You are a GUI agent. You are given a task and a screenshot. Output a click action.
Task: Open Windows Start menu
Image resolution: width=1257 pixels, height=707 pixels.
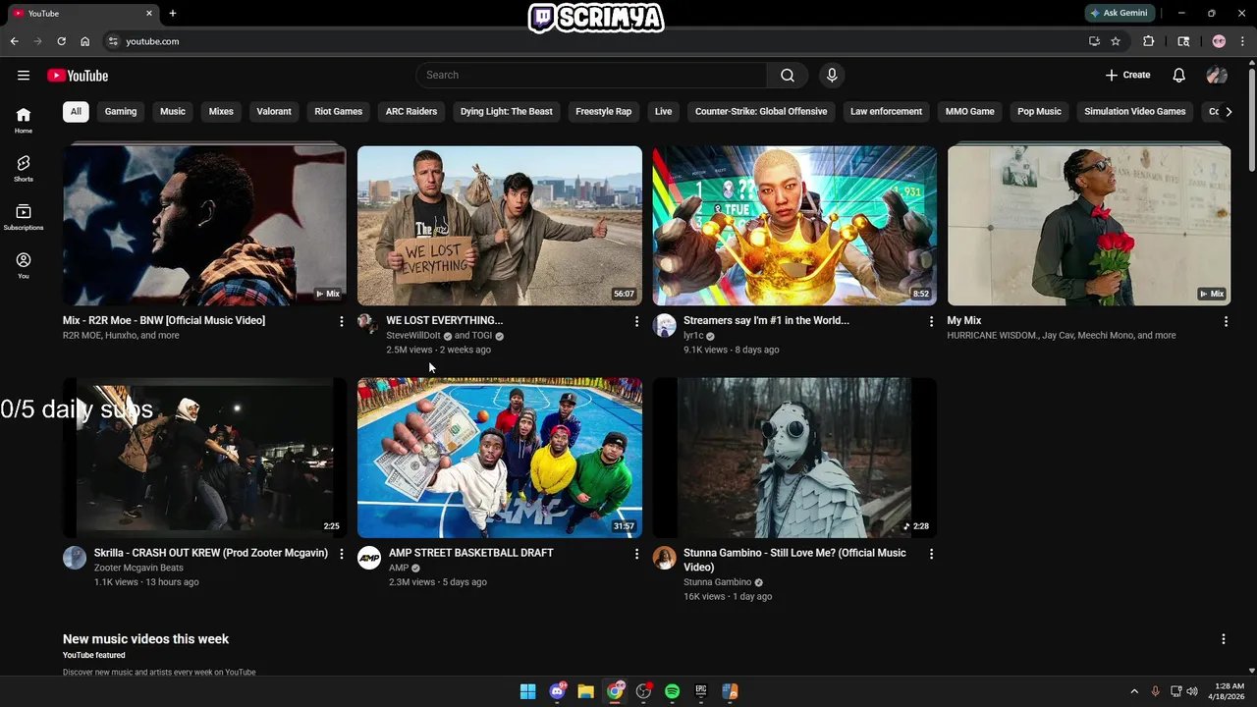click(x=528, y=691)
